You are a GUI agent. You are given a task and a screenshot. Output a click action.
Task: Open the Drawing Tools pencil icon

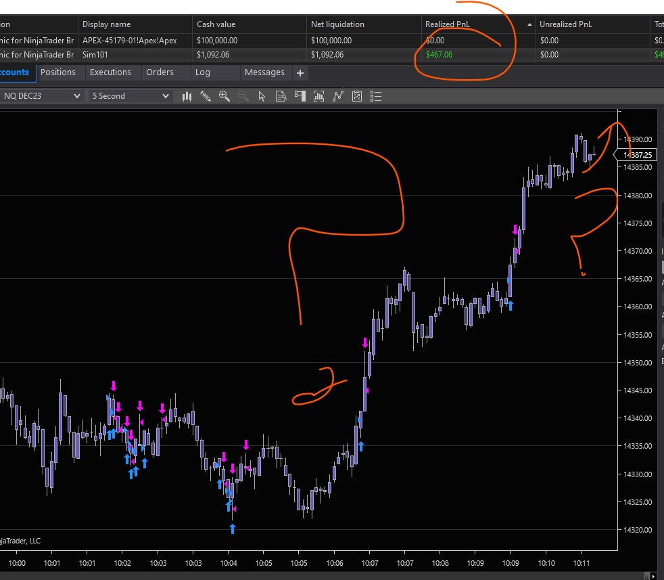206,97
